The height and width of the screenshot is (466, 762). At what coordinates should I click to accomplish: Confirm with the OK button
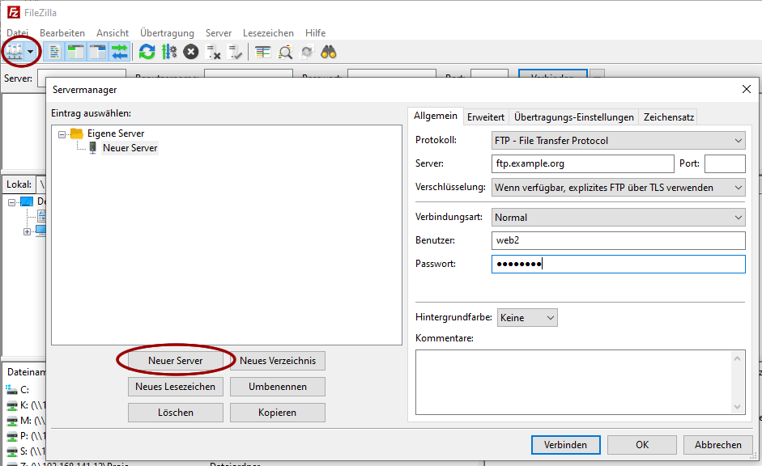pyautogui.click(x=642, y=445)
